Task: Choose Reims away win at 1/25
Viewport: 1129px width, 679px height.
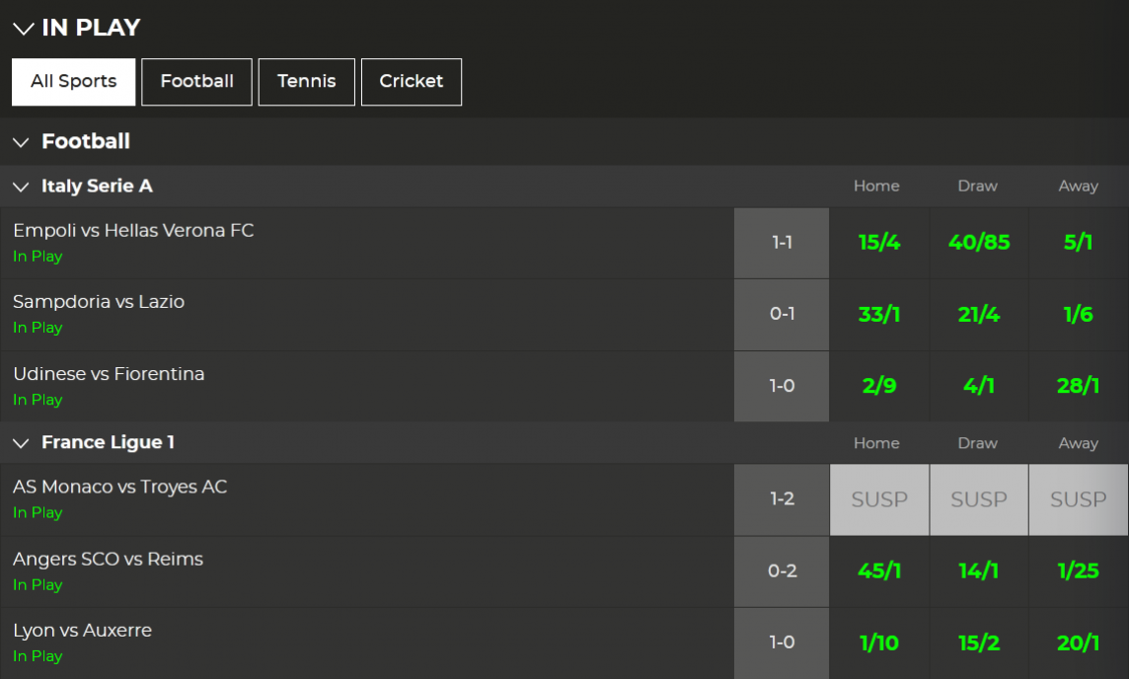Action: point(1078,571)
